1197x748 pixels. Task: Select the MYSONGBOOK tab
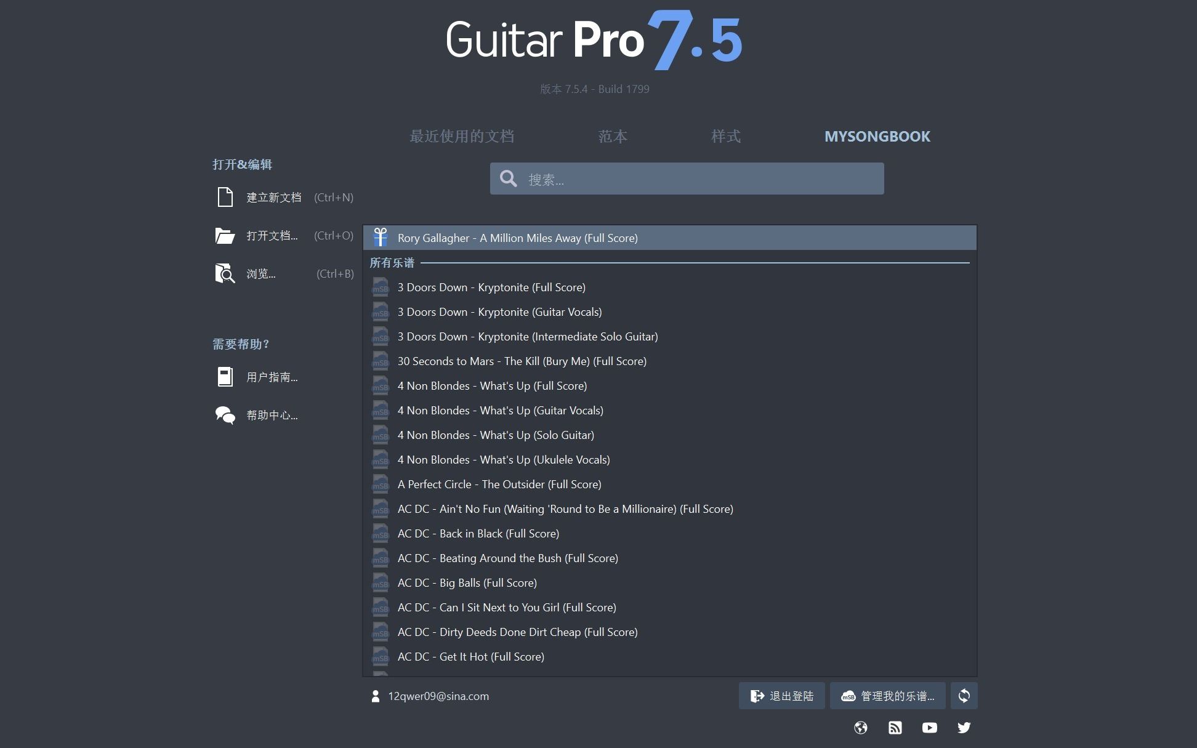tap(877, 136)
